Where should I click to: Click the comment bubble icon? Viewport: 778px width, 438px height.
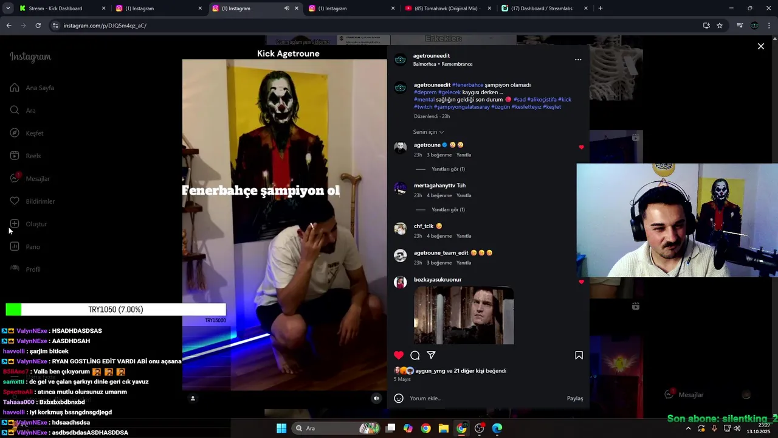coord(415,355)
